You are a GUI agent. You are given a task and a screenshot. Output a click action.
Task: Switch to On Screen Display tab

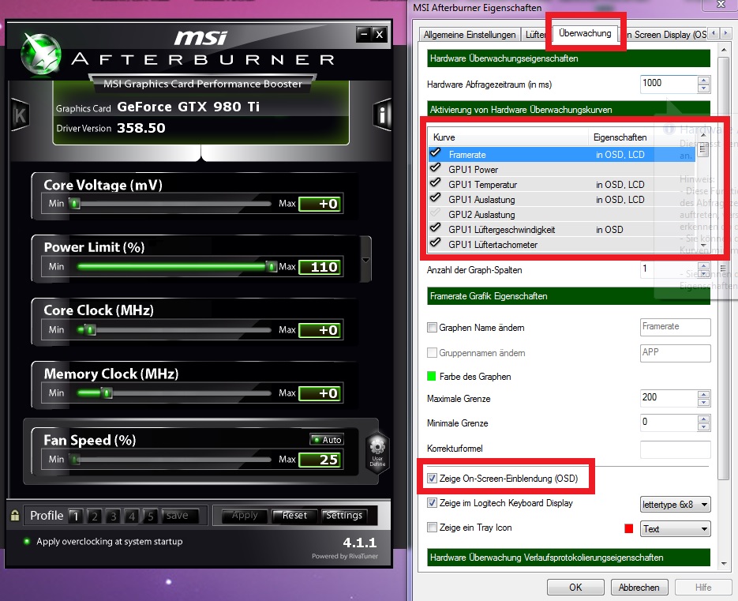[666, 35]
